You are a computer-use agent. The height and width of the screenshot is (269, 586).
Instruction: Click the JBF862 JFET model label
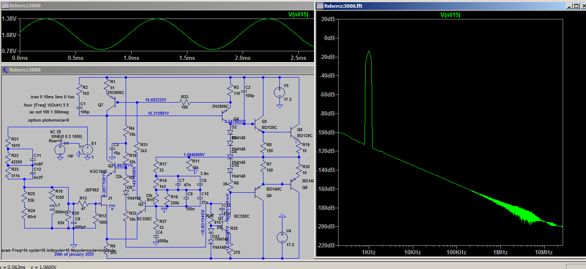coord(92,190)
